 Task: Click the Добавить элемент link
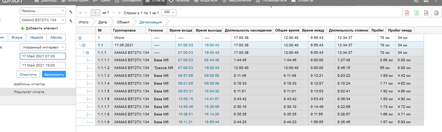42,28
